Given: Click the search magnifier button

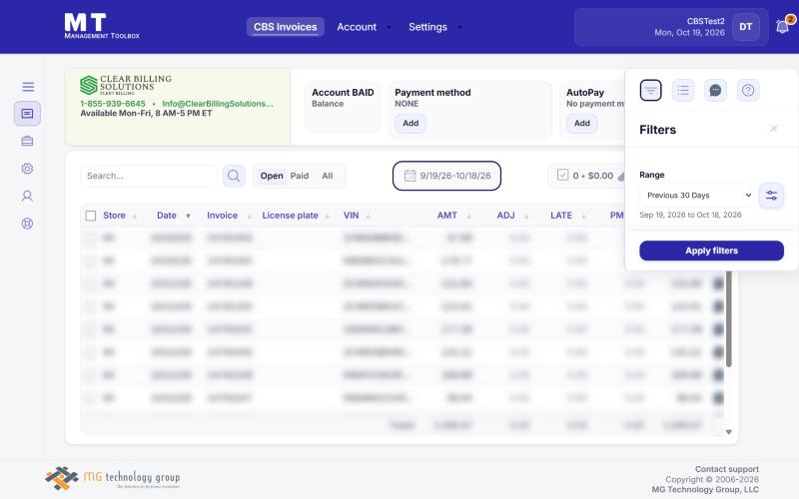Looking at the screenshot, I should click(x=234, y=176).
